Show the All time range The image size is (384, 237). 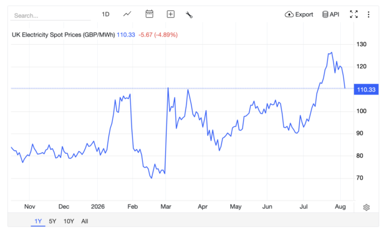pos(85,221)
